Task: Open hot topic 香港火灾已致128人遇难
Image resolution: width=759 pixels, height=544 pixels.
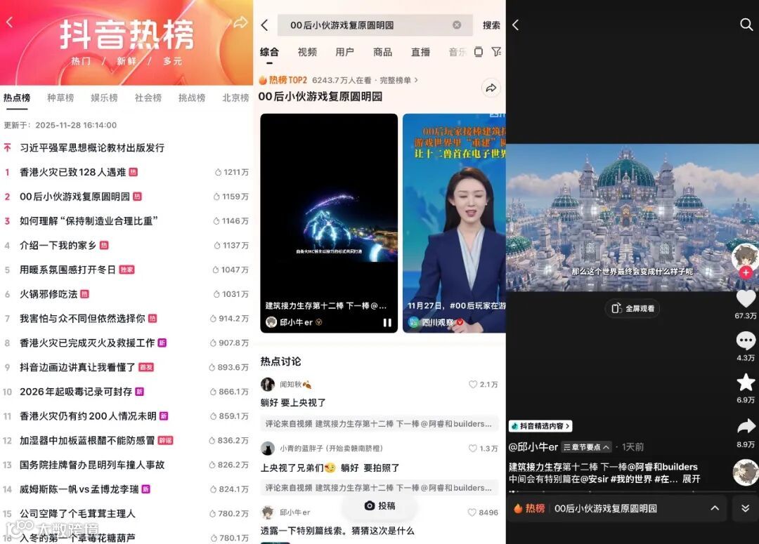Action: pos(72,172)
